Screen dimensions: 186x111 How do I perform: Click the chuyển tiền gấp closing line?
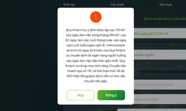(96, 81)
